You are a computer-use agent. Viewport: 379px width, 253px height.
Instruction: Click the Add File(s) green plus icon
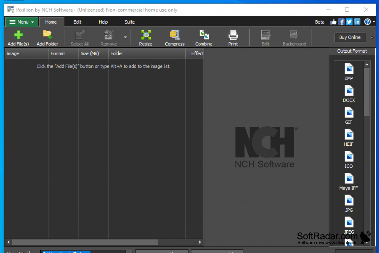click(18, 35)
